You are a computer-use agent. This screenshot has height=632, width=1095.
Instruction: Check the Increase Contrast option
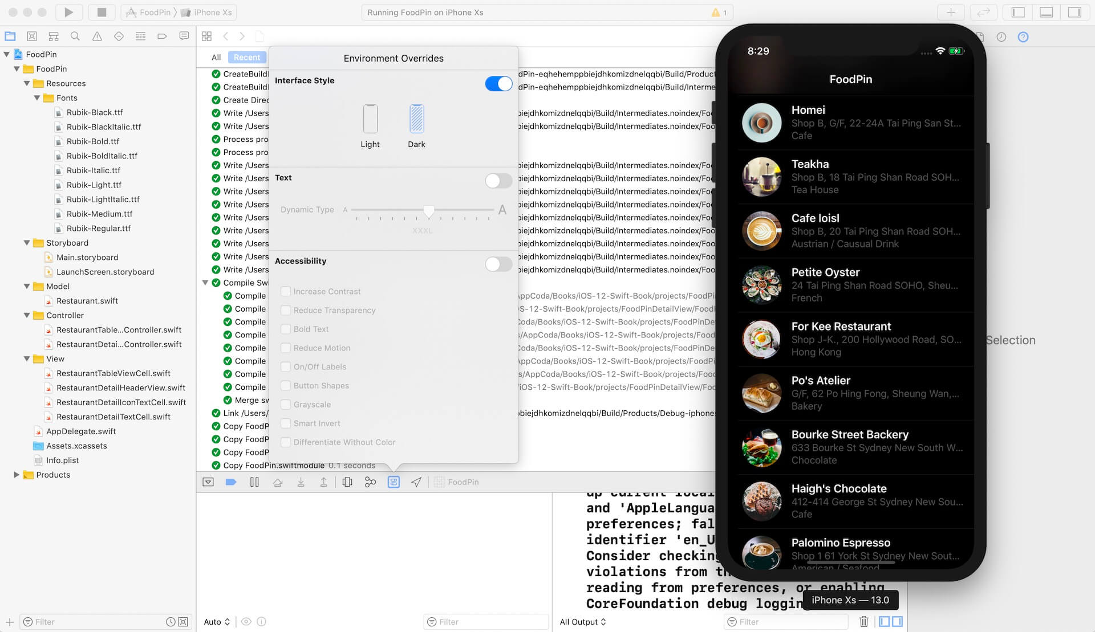pyautogui.click(x=286, y=291)
